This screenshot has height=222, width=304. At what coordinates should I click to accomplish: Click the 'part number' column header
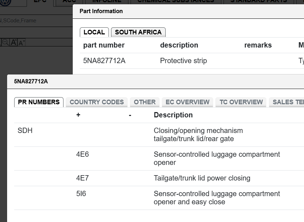(x=104, y=45)
